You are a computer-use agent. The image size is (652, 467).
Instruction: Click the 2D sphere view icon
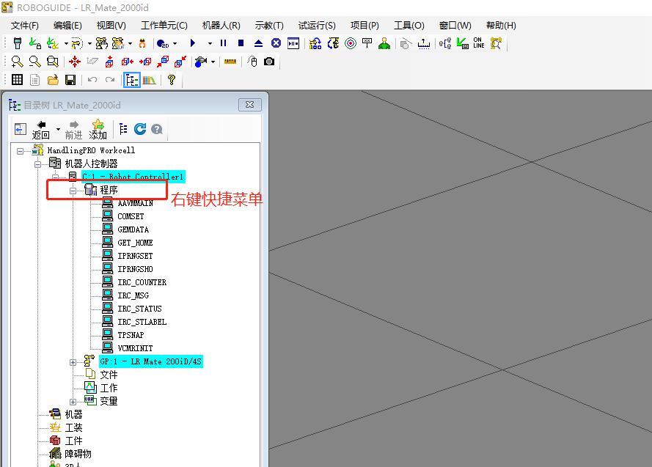[162, 43]
